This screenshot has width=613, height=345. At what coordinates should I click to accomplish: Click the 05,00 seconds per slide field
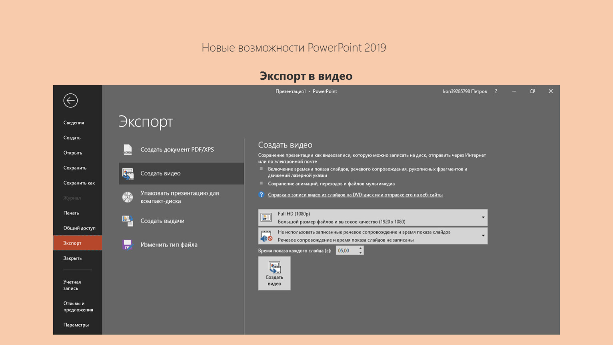click(347, 251)
